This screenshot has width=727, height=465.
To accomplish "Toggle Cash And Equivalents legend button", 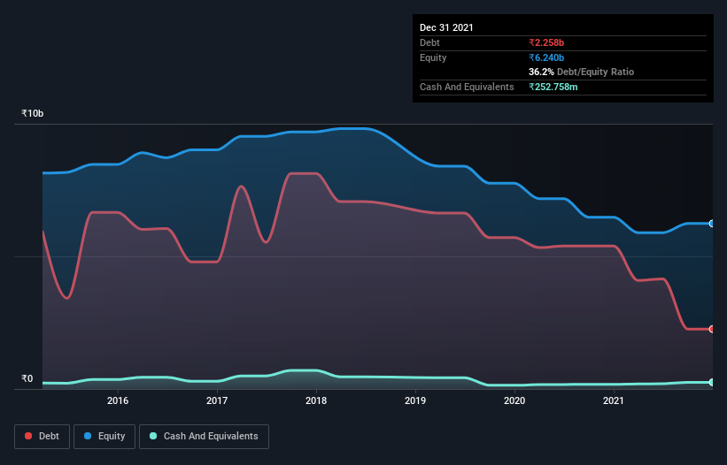I will tap(204, 437).
